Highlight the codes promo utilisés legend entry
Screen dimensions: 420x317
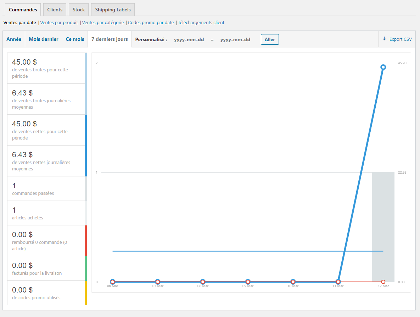coord(47,293)
